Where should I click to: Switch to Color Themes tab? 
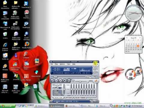pos(80,98)
